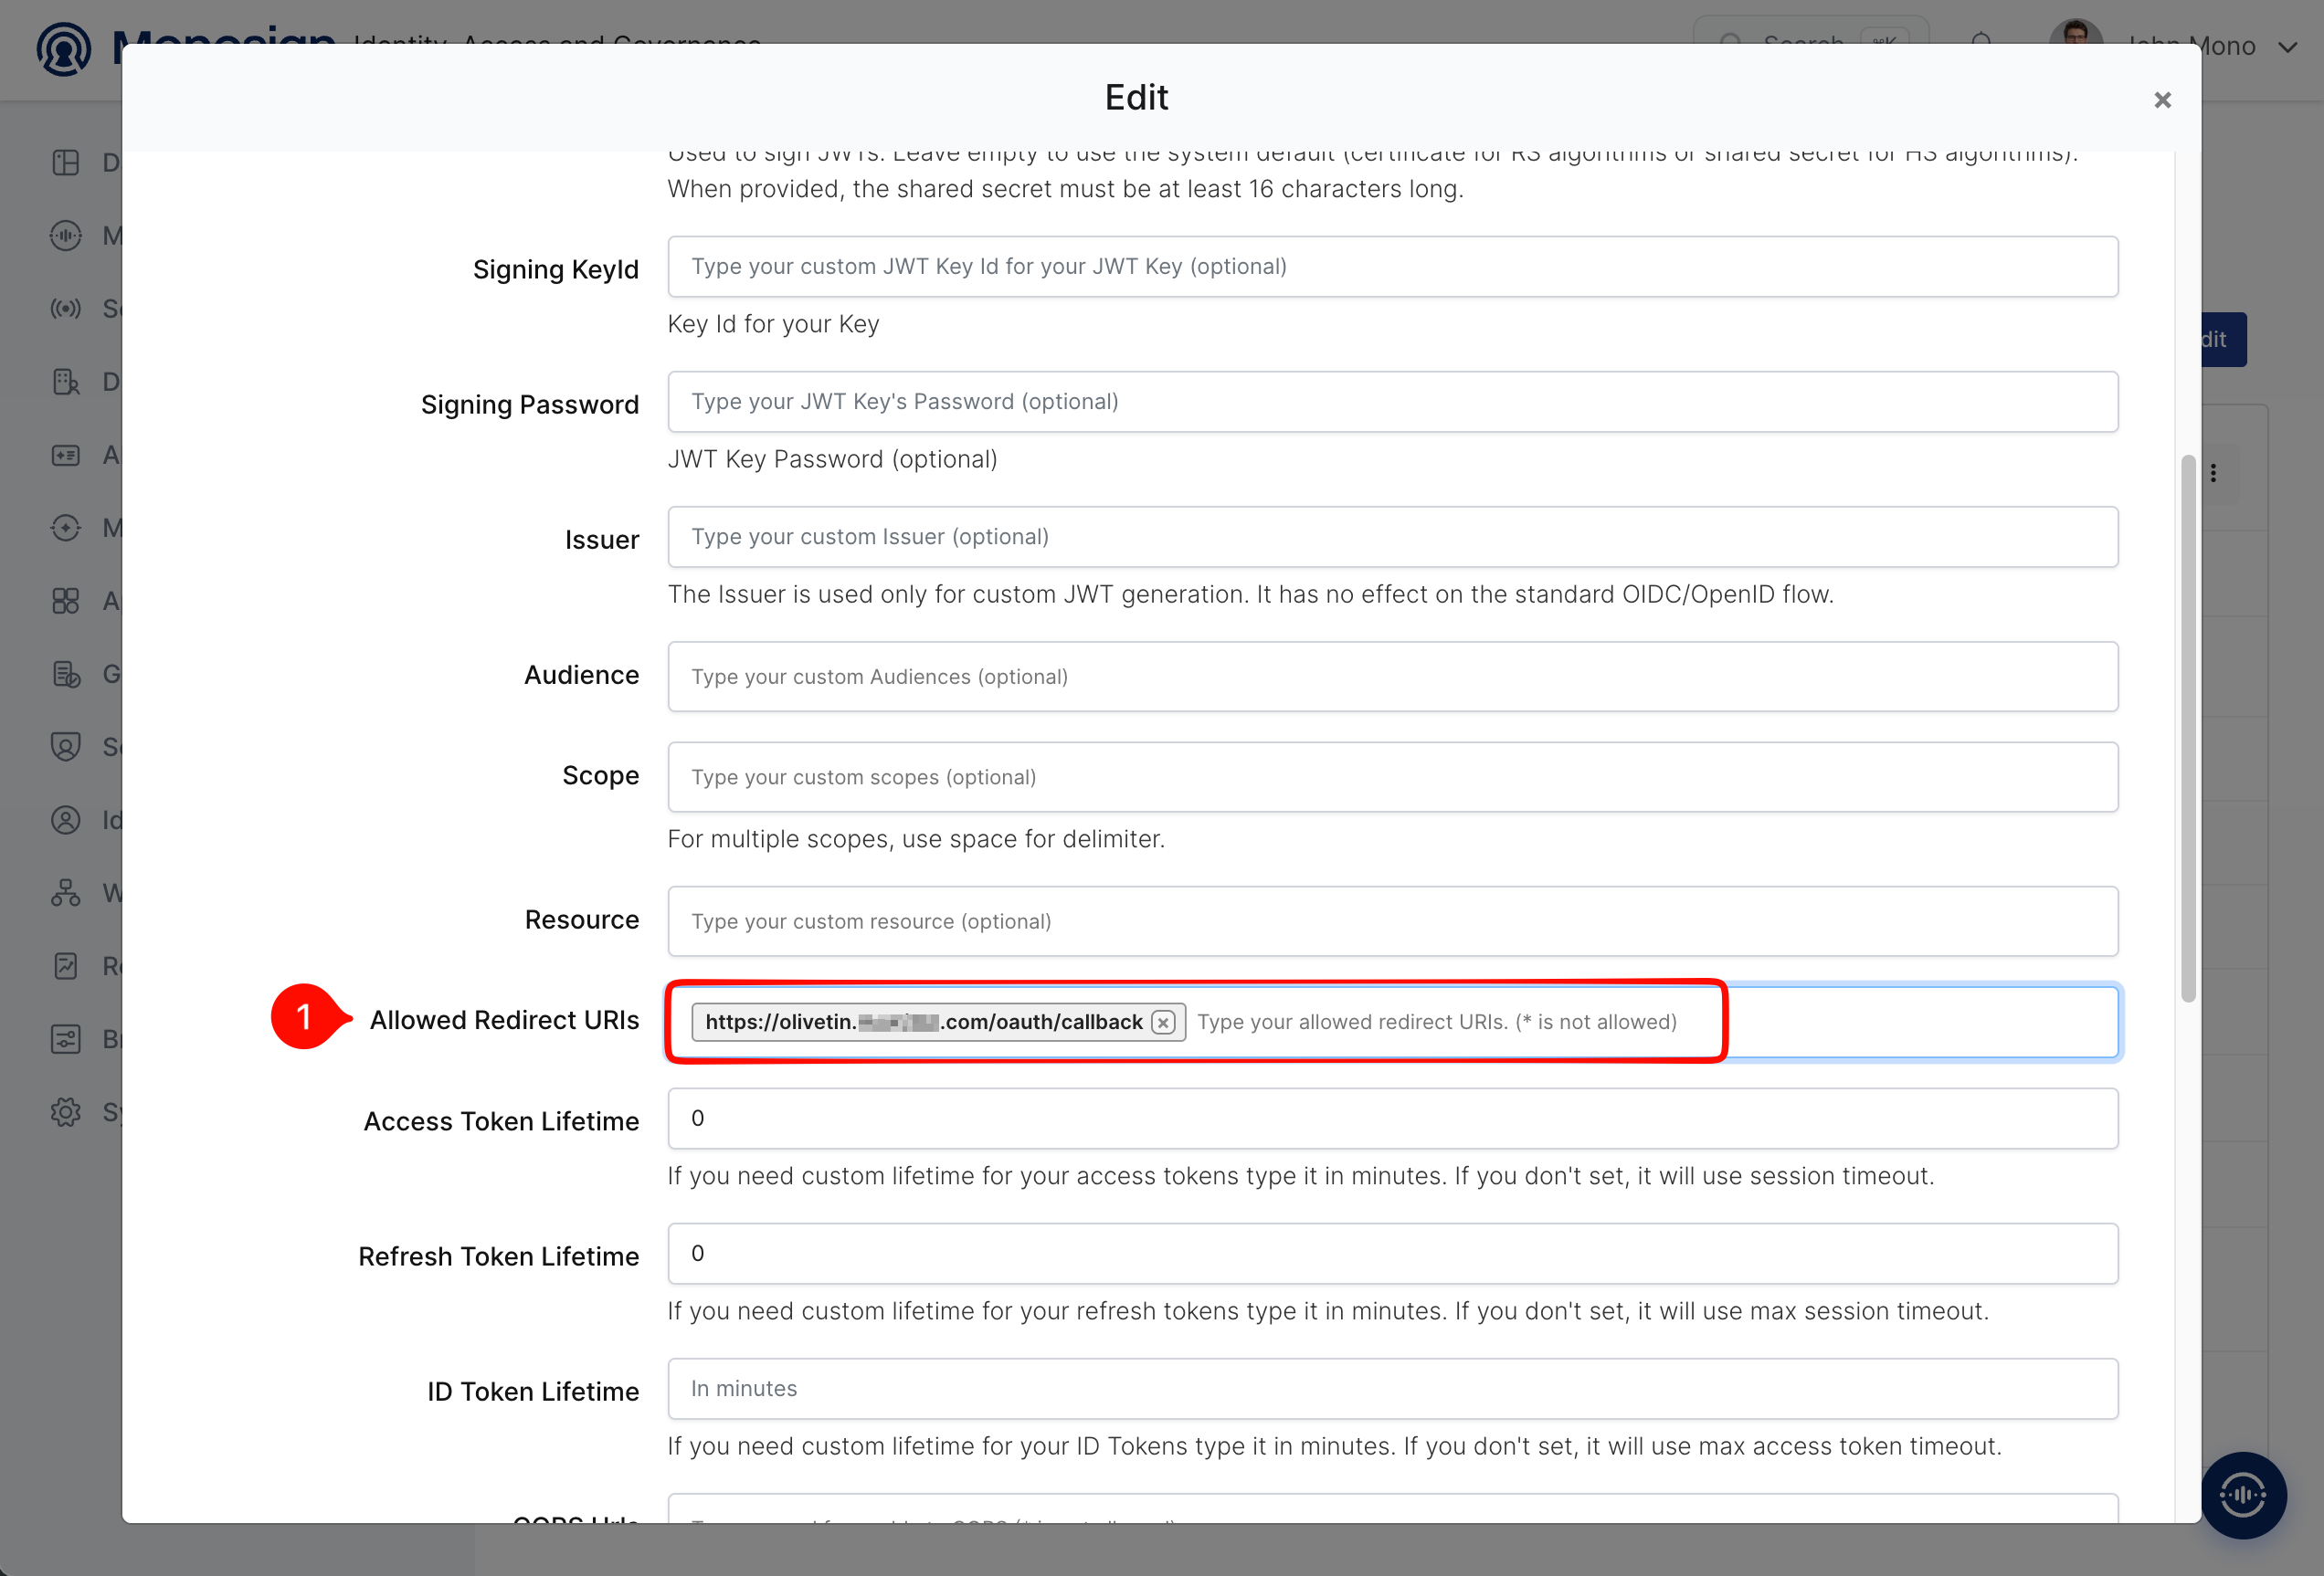2324x1576 pixels.
Task: Click the target crosshair sidebar icon
Action: pos(66,528)
